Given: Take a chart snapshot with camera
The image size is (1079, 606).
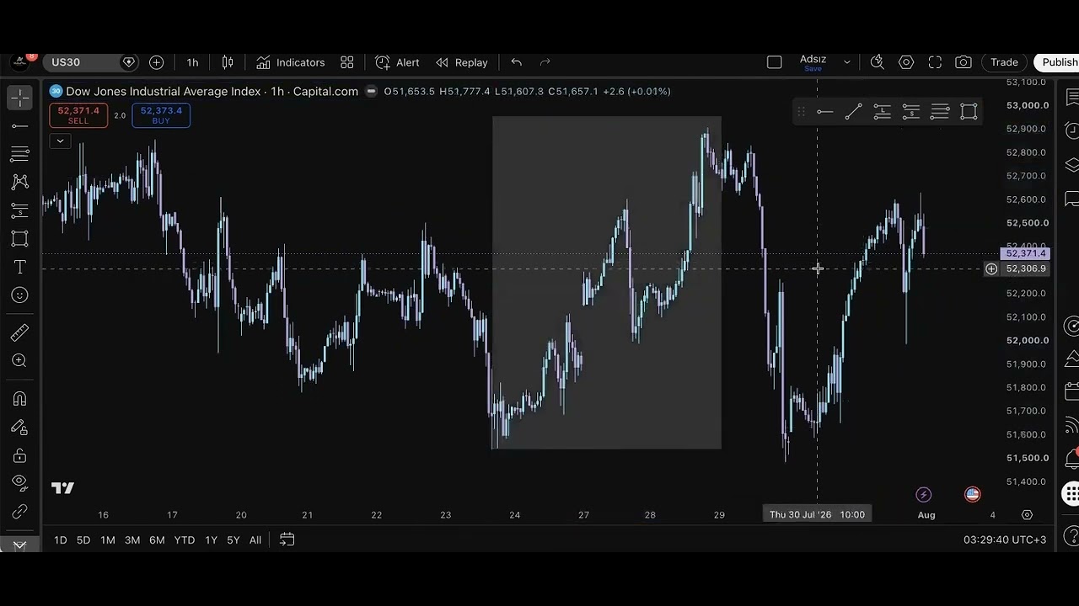Looking at the screenshot, I should point(964,62).
